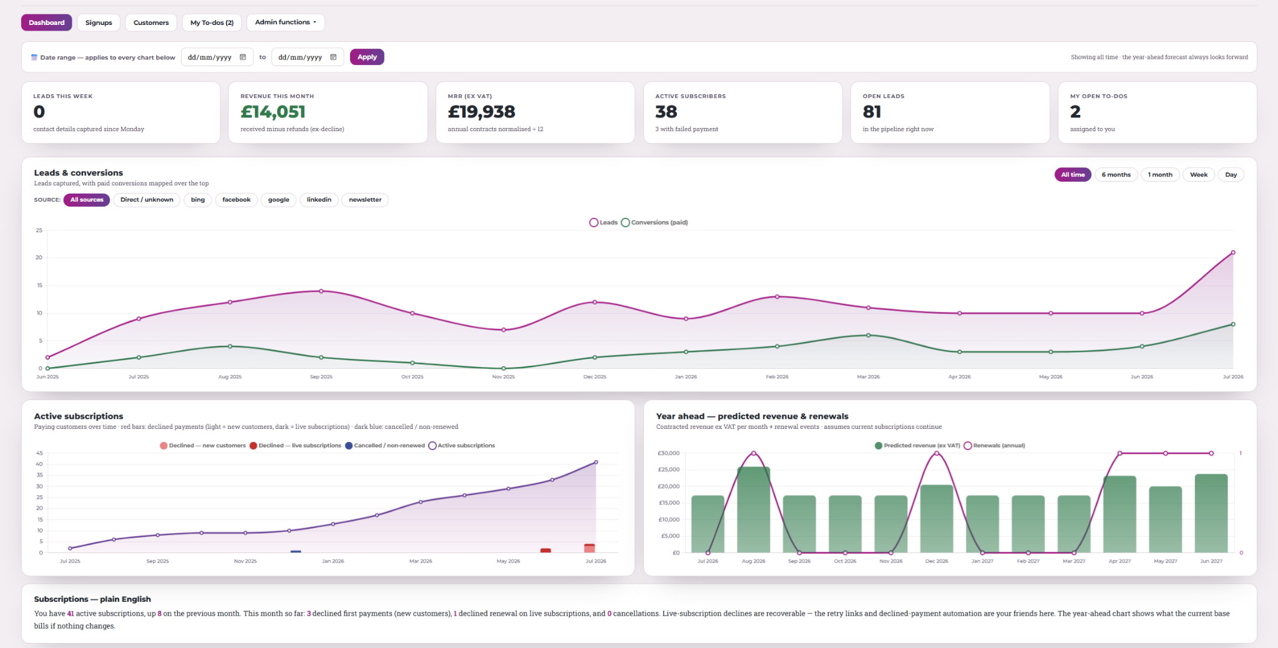Open My To-dos (2) tab
This screenshot has width=1278, height=648.
[x=212, y=22]
